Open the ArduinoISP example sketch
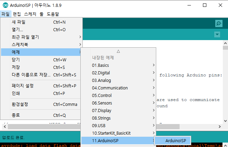 pos(173,140)
